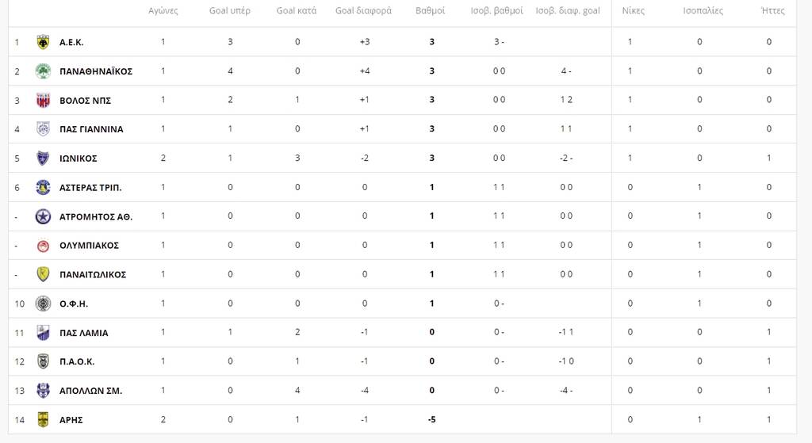Click the Ionikos blue shield crest
This screenshot has width=812, height=443.
point(43,158)
